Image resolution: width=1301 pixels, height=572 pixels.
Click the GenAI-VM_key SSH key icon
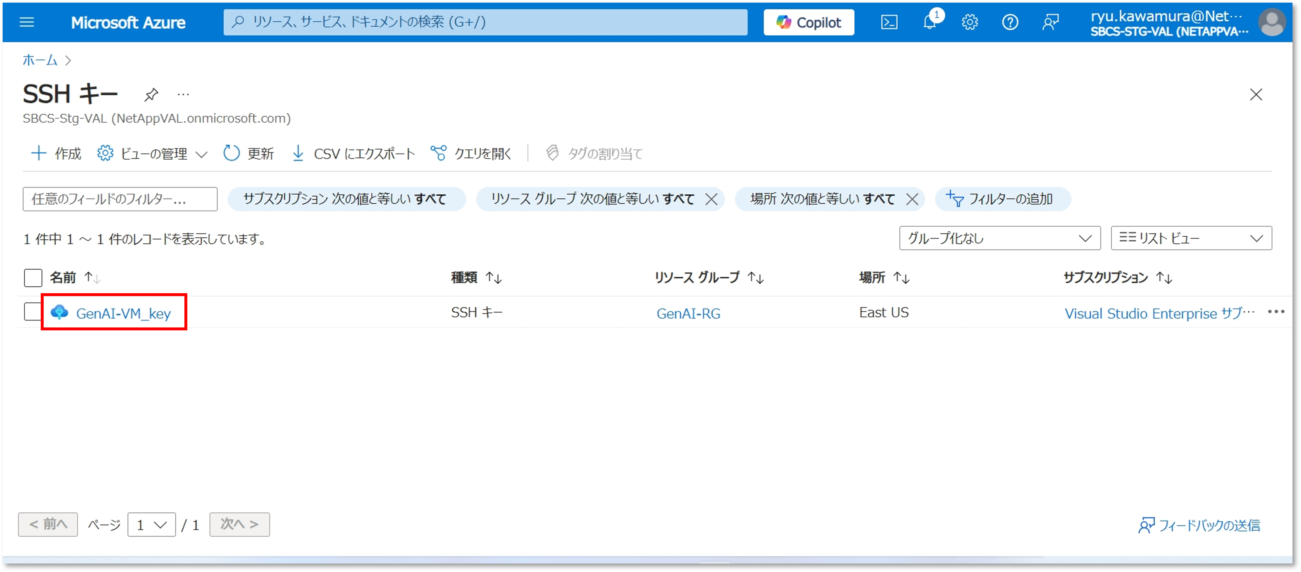59,312
